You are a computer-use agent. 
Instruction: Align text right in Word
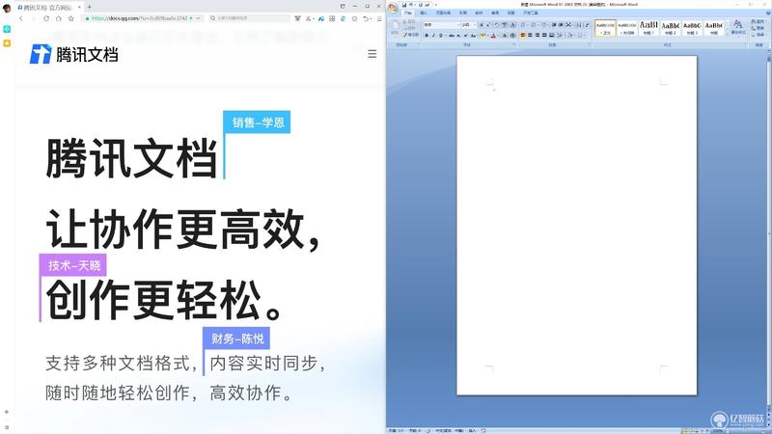coord(538,36)
